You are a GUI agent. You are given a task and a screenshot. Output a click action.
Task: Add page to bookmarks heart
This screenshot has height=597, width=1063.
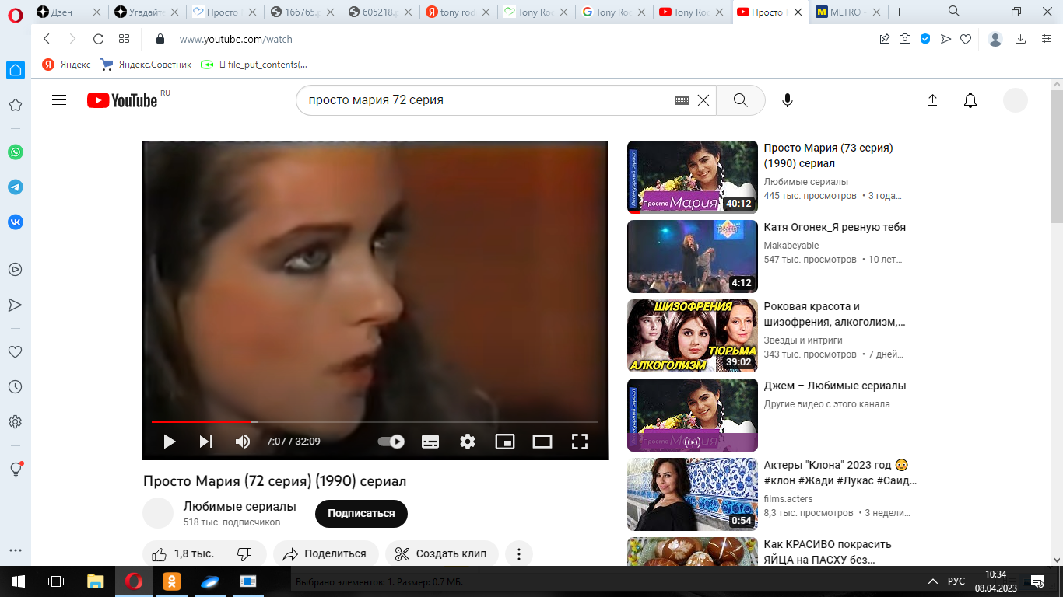click(966, 39)
